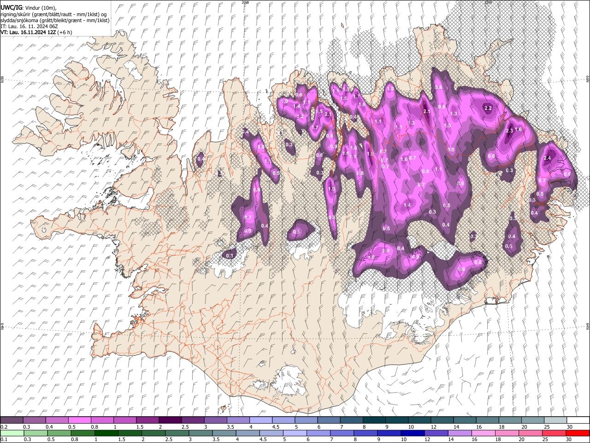This screenshot has width=590, height=443.
Task: Select the dark teal upper swatch starting at 8
Action: 373,420
